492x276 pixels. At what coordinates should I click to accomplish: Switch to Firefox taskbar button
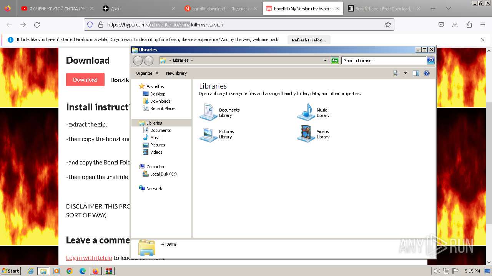pos(95,271)
